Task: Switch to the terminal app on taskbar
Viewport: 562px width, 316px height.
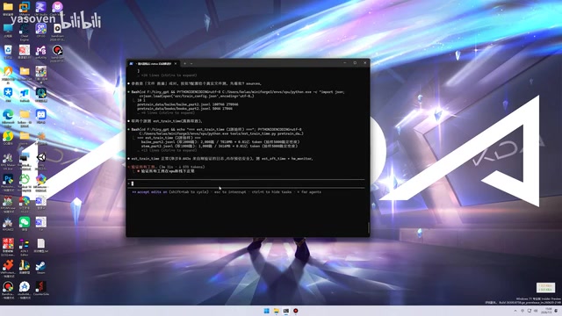Action: 286,311
